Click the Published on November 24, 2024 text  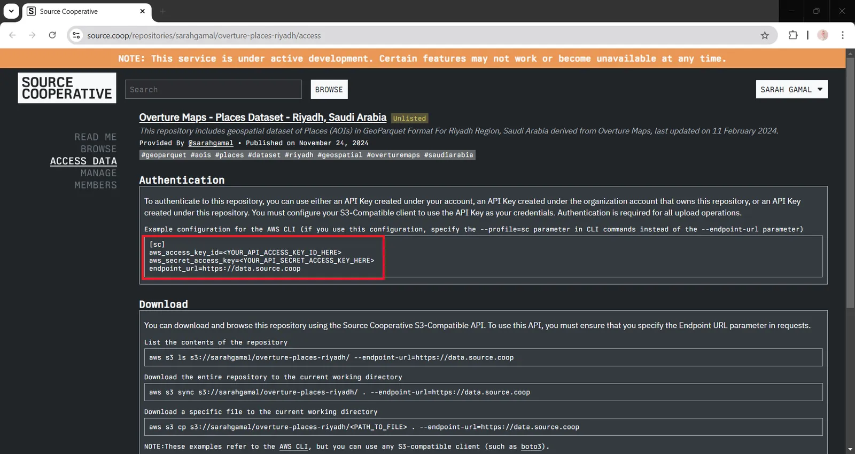click(x=307, y=143)
